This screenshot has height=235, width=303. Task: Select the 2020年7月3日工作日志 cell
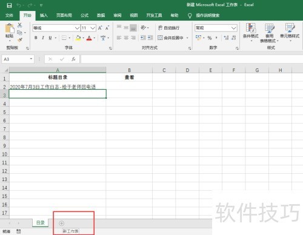tap(58, 85)
